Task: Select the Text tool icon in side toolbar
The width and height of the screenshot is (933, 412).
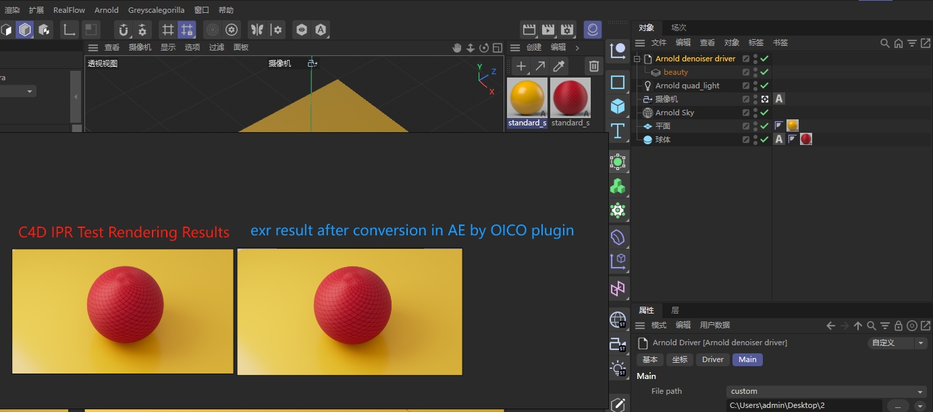Action: (x=618, y=132)
